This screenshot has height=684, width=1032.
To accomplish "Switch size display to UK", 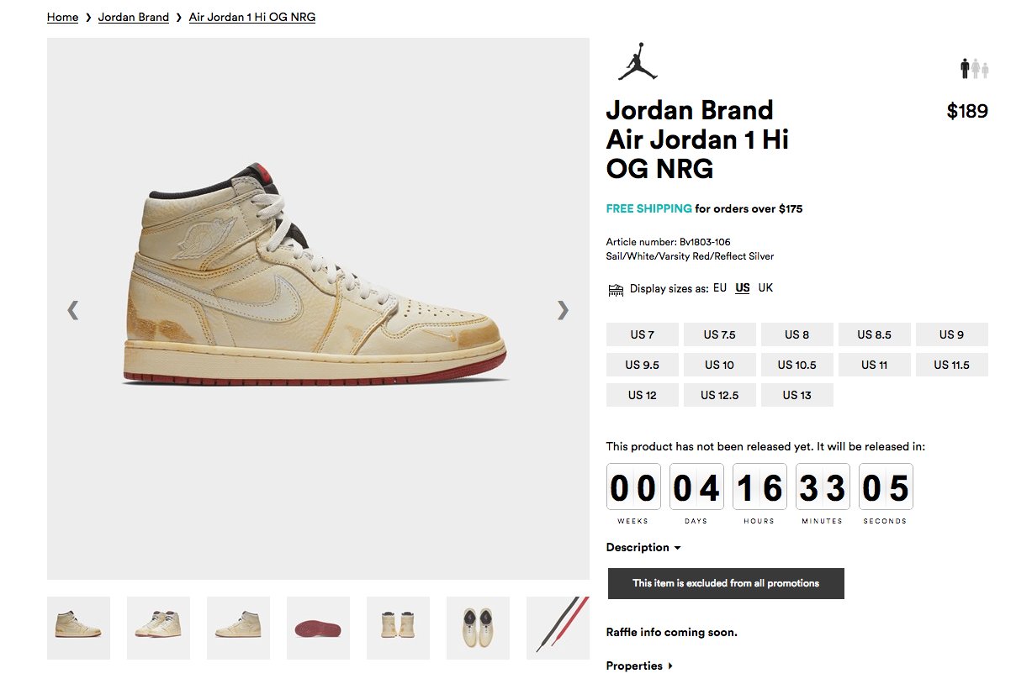I will pos(765,288).
